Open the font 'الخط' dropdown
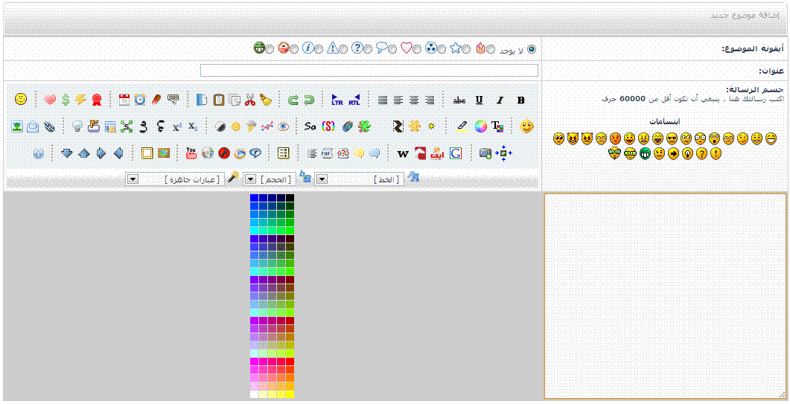The width and height of the screenshot is (790, 404). tap(320, 179)
